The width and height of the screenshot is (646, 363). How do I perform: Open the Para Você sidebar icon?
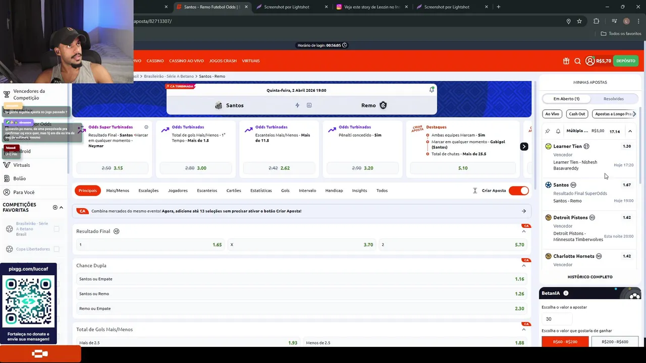tap(7, 192)
